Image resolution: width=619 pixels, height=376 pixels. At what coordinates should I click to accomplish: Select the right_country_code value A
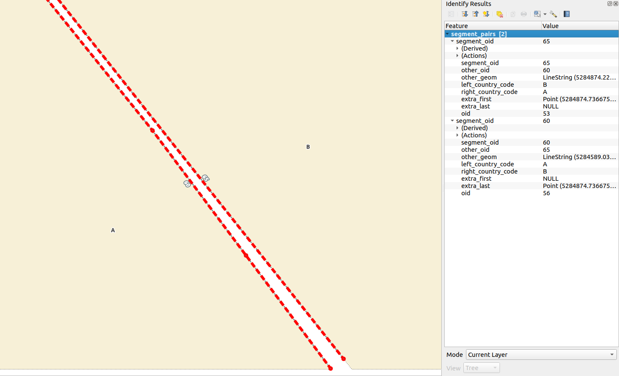(545, 92)
